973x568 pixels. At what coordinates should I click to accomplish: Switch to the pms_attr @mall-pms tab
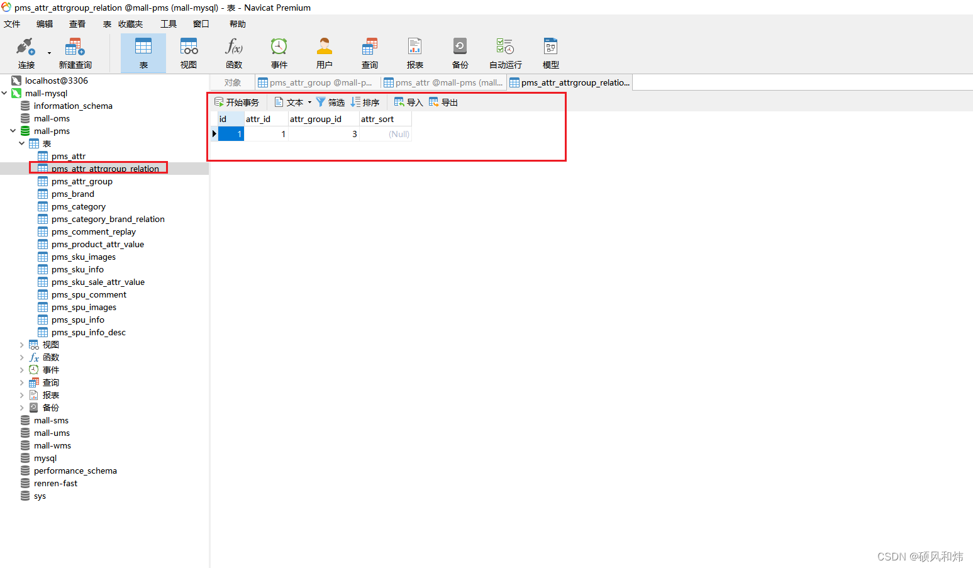(x=443, y=82)
